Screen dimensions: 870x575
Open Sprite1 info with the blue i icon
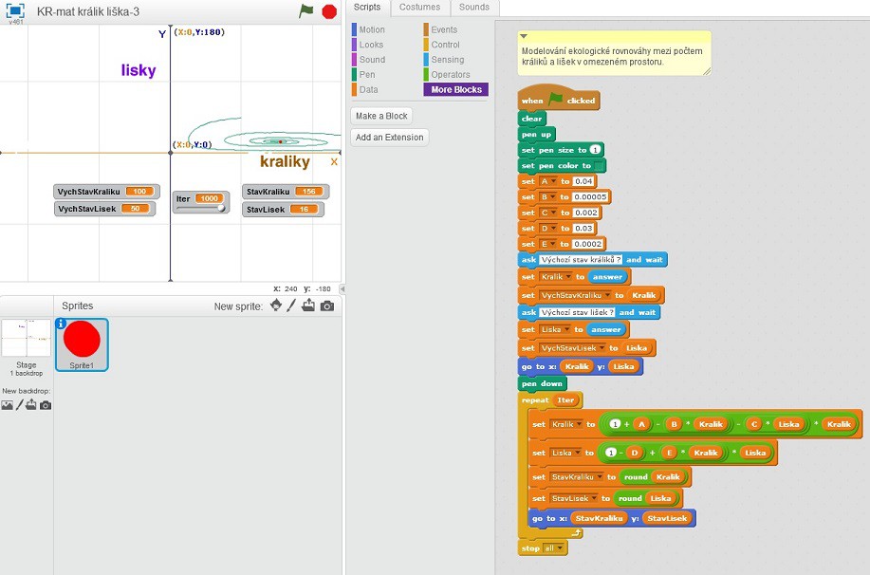(63, 325)
